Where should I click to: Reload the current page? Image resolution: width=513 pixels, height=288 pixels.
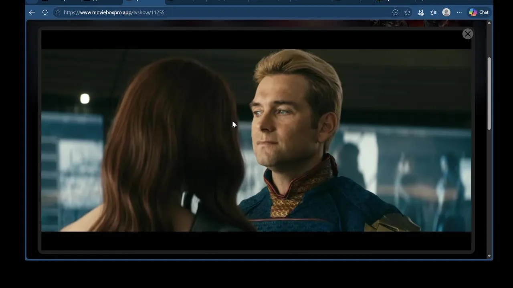click(x=45, y=12)
